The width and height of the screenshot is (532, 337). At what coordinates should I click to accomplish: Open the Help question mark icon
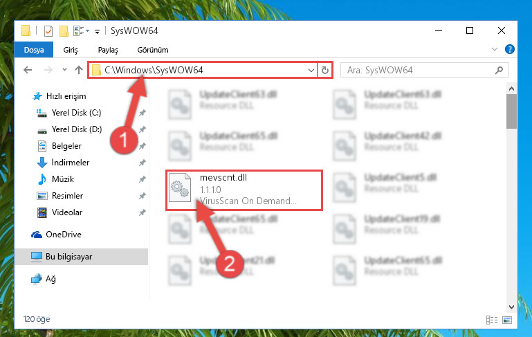[x=509, y=50]
